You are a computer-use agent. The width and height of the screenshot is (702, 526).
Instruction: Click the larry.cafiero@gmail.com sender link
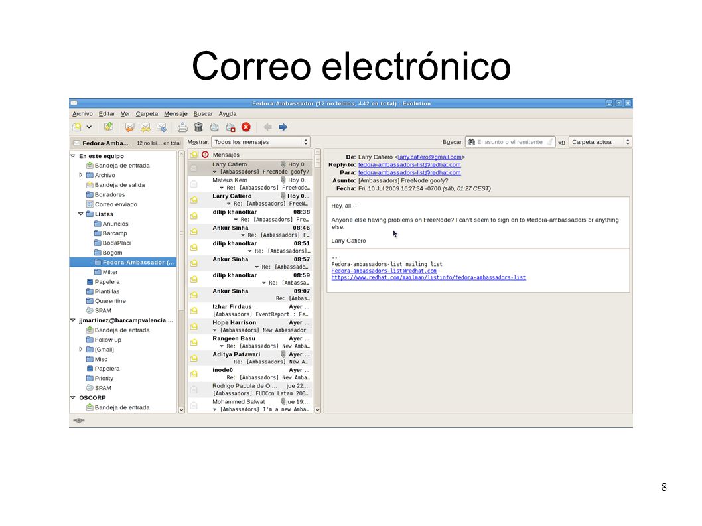pyautogui.click(x=430, y=157)
